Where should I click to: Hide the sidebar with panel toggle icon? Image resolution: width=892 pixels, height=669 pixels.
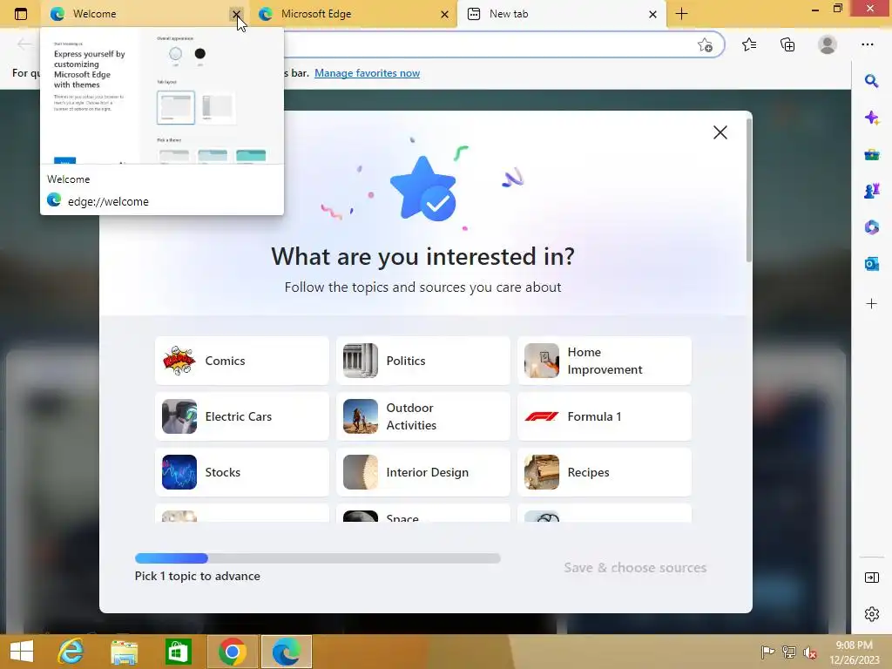click(871, 578)
